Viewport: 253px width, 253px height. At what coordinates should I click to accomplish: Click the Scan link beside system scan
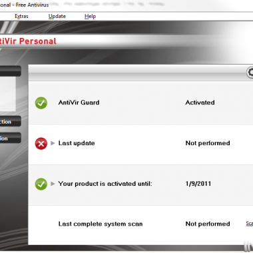point(250,224)
